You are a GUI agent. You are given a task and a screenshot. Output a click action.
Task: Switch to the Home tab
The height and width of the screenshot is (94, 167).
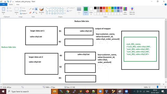(x=11, y=4)
